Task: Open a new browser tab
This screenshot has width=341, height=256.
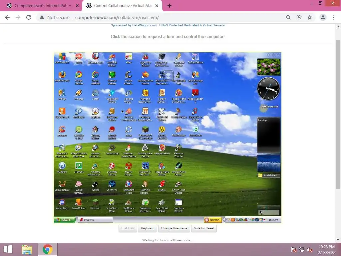Action: (170, 6)
